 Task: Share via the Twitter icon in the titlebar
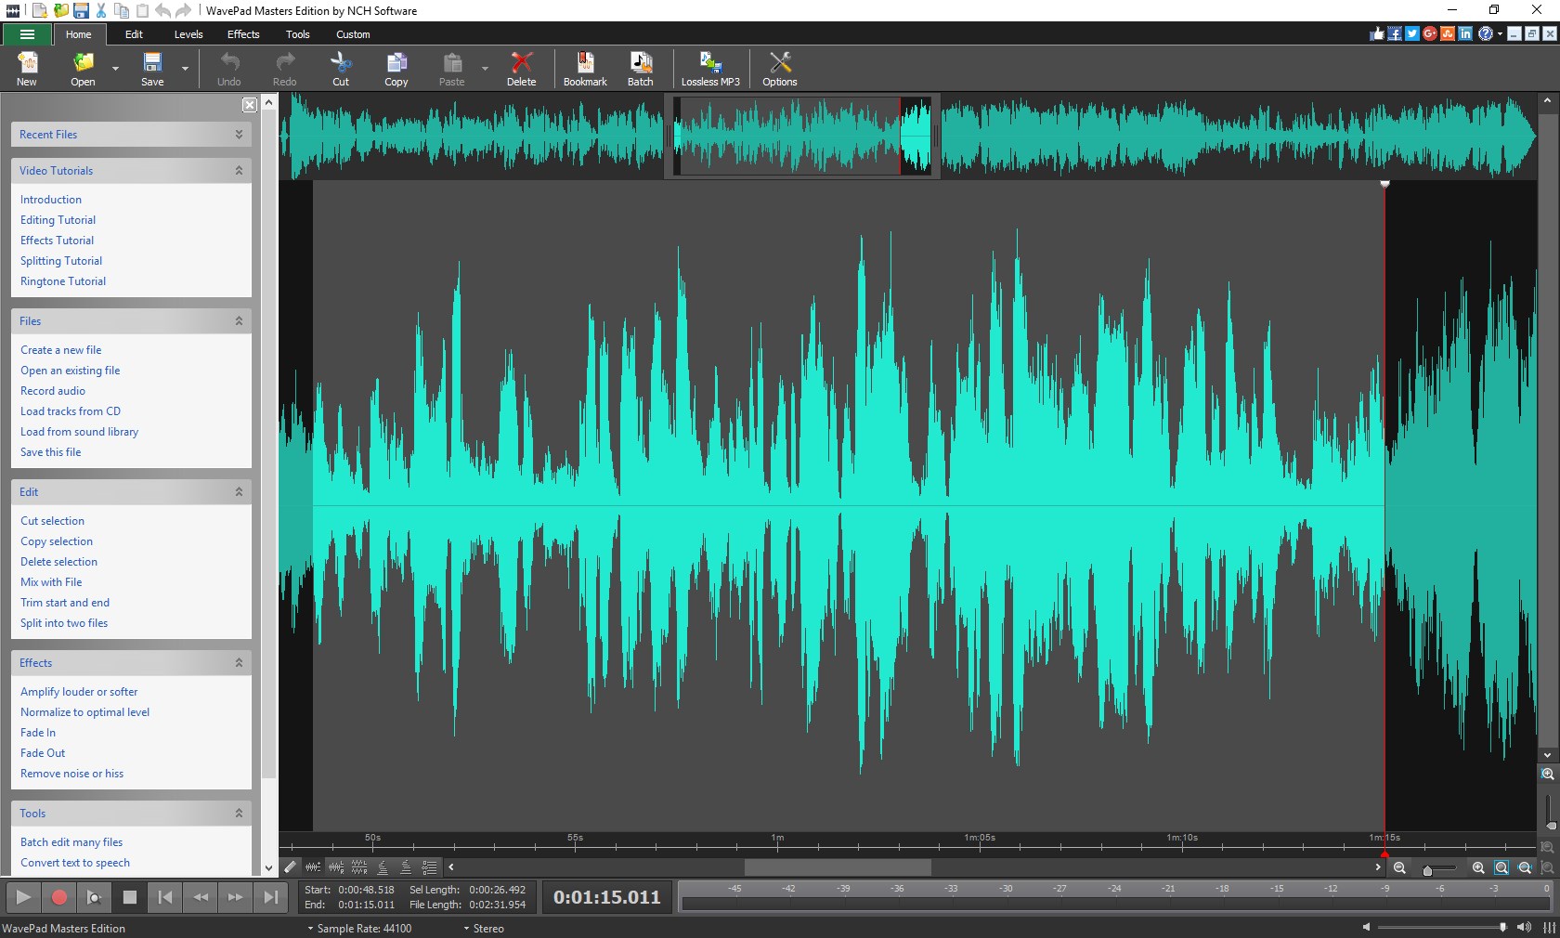(1411, 33)
